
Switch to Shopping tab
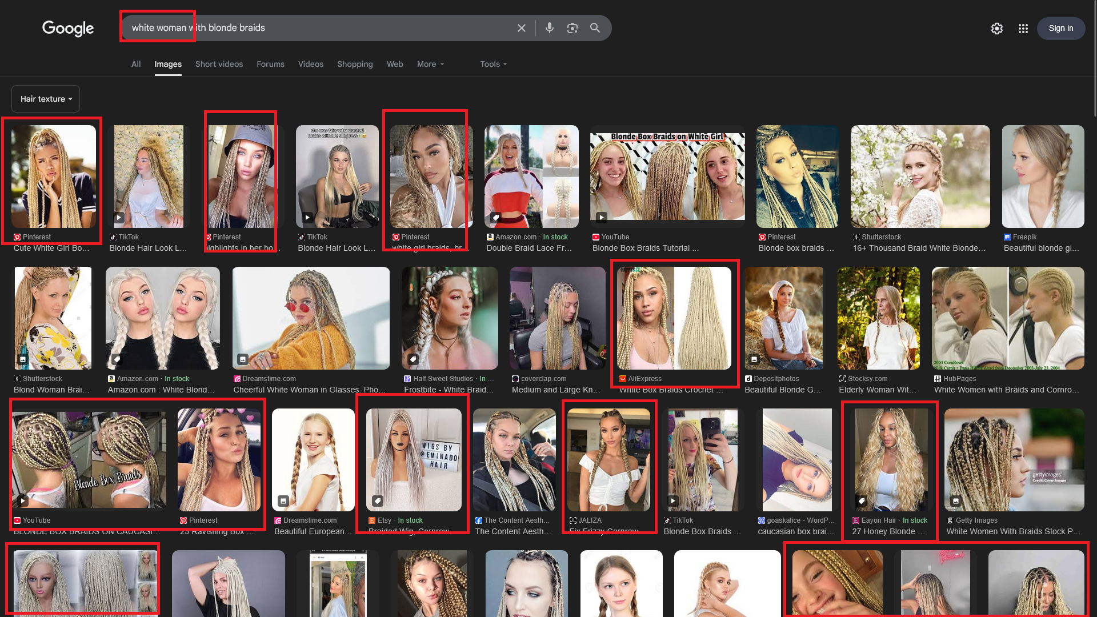[x=355, y=64]
